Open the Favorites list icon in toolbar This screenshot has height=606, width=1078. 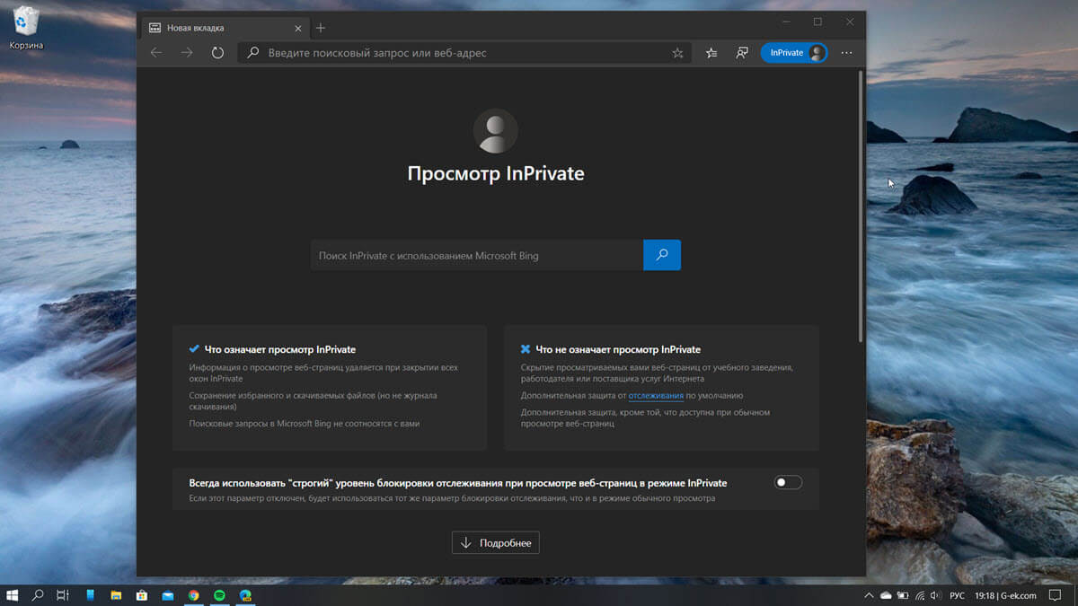tap(711, 53)
